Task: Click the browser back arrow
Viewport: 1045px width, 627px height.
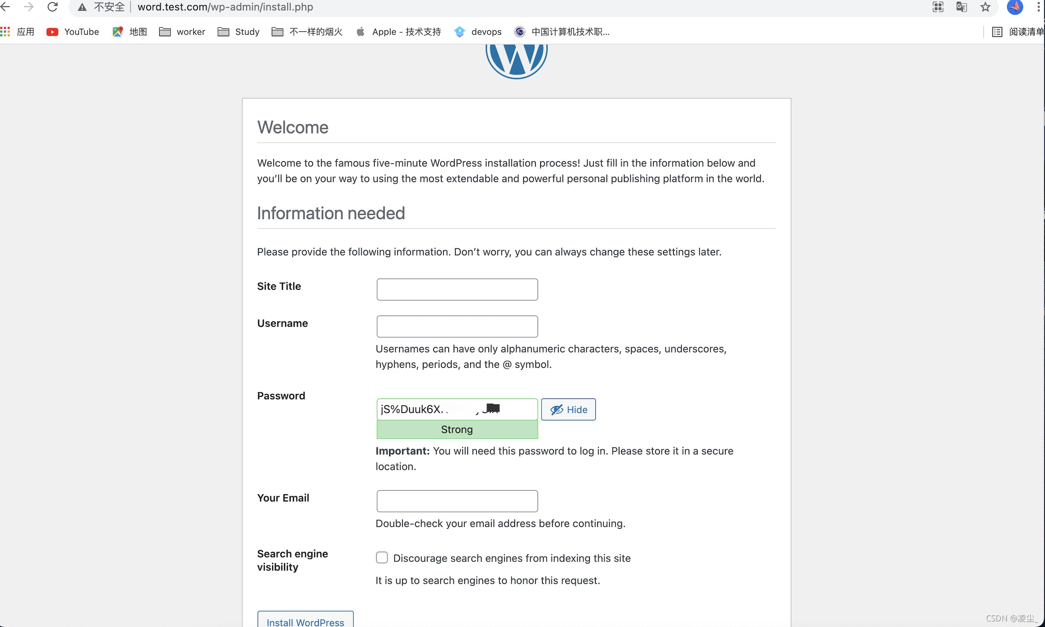Action: click(x=5, y=6)
